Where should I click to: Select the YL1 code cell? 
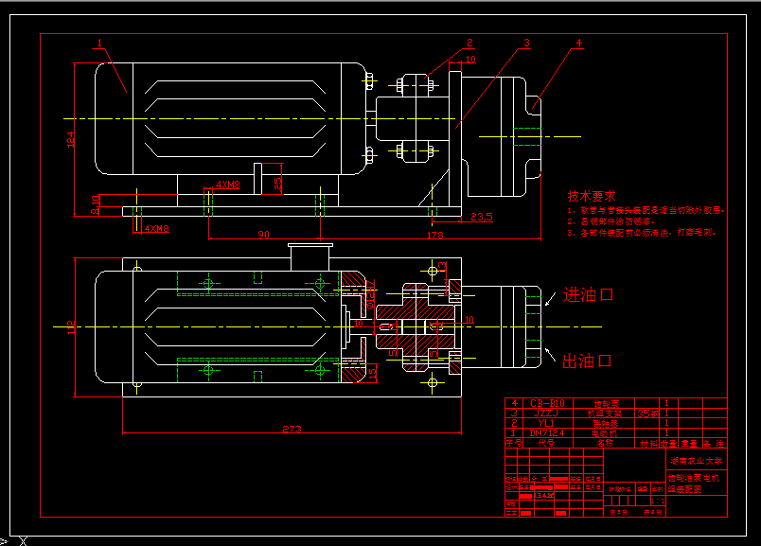pyautogui.click(x=546, y=423)
